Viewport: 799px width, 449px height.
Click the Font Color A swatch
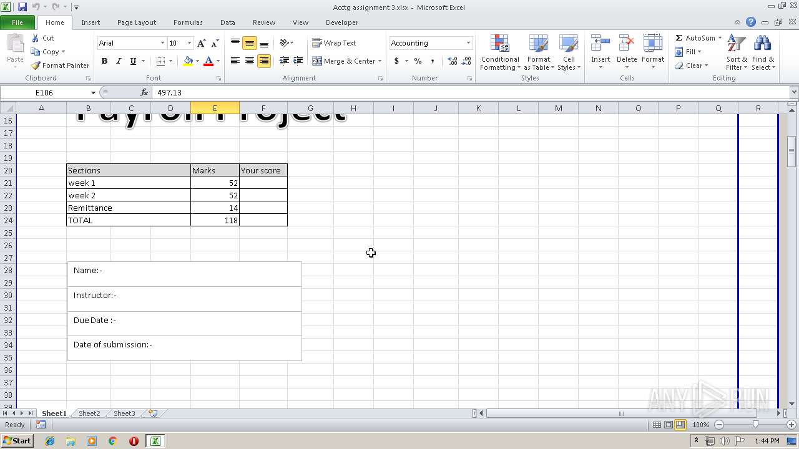coord(208,61)
